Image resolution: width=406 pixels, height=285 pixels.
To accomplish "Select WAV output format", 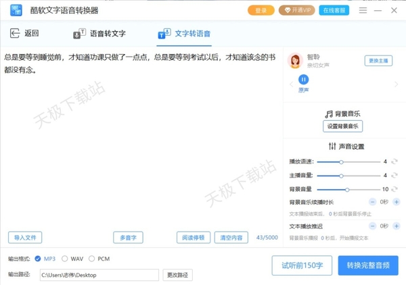I will tap(65, 259).
